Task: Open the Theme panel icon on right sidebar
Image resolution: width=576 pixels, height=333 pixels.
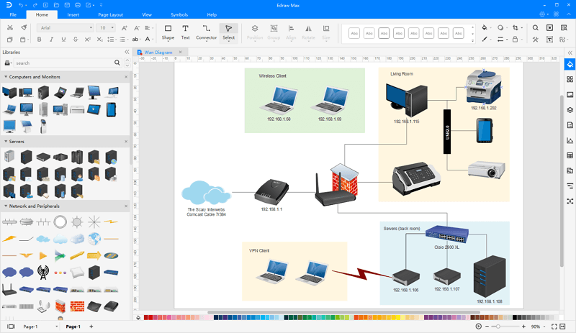Action: click(570, 79)
